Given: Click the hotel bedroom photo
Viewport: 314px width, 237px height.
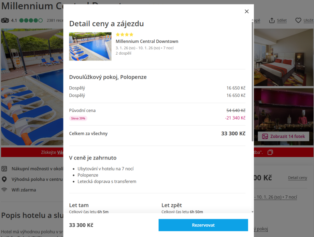Looking at the screenshot, I should pos(284,57).
